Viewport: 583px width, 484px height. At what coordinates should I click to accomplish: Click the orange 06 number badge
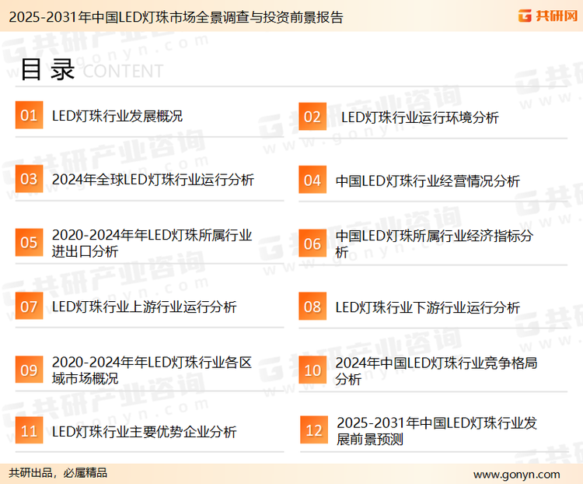tap(312, 244)
